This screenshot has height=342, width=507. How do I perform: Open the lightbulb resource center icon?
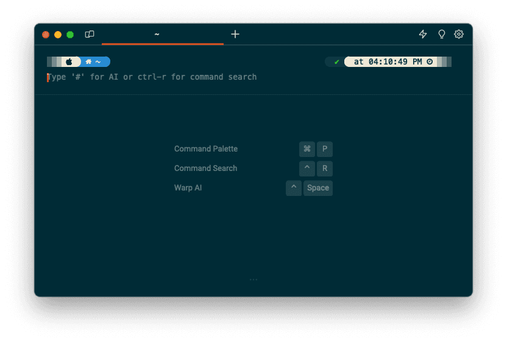tap(442, 34)
